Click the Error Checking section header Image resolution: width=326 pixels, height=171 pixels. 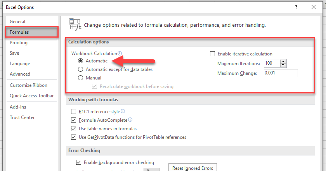click(x=84, y=150)
